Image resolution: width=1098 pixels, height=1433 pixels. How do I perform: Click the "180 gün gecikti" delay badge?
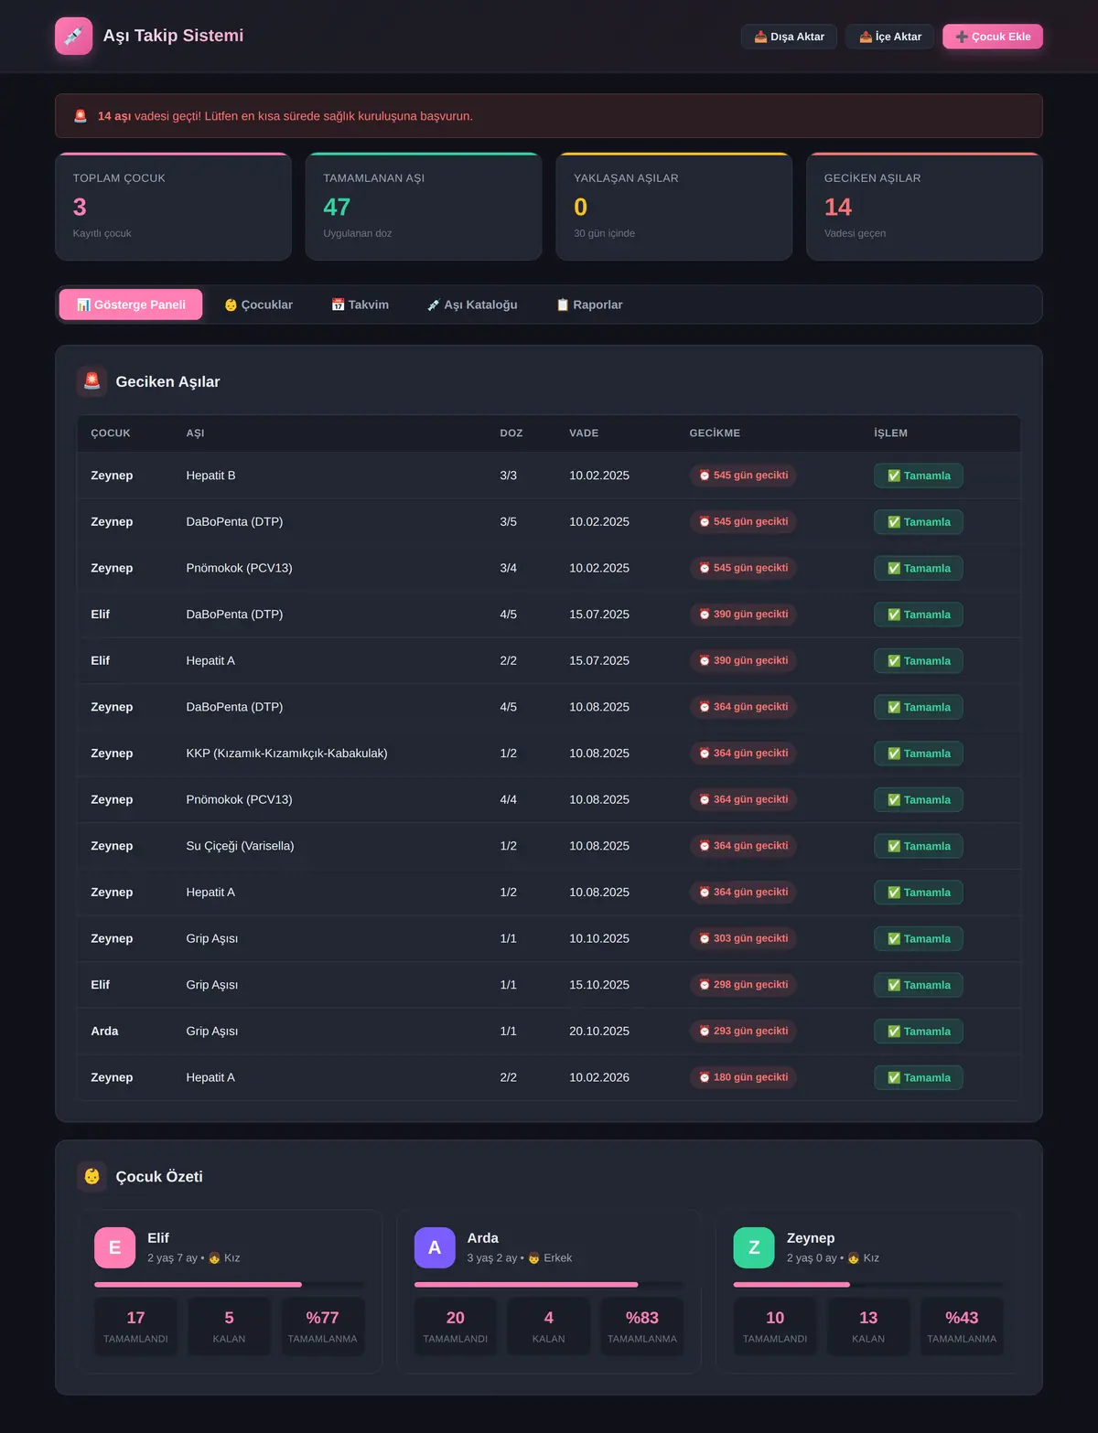pyautogui.click(x=743, y=1077)
